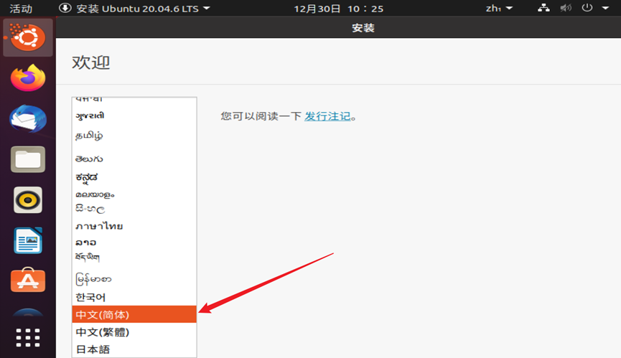Click 活动 activities button

pos(21,9)
